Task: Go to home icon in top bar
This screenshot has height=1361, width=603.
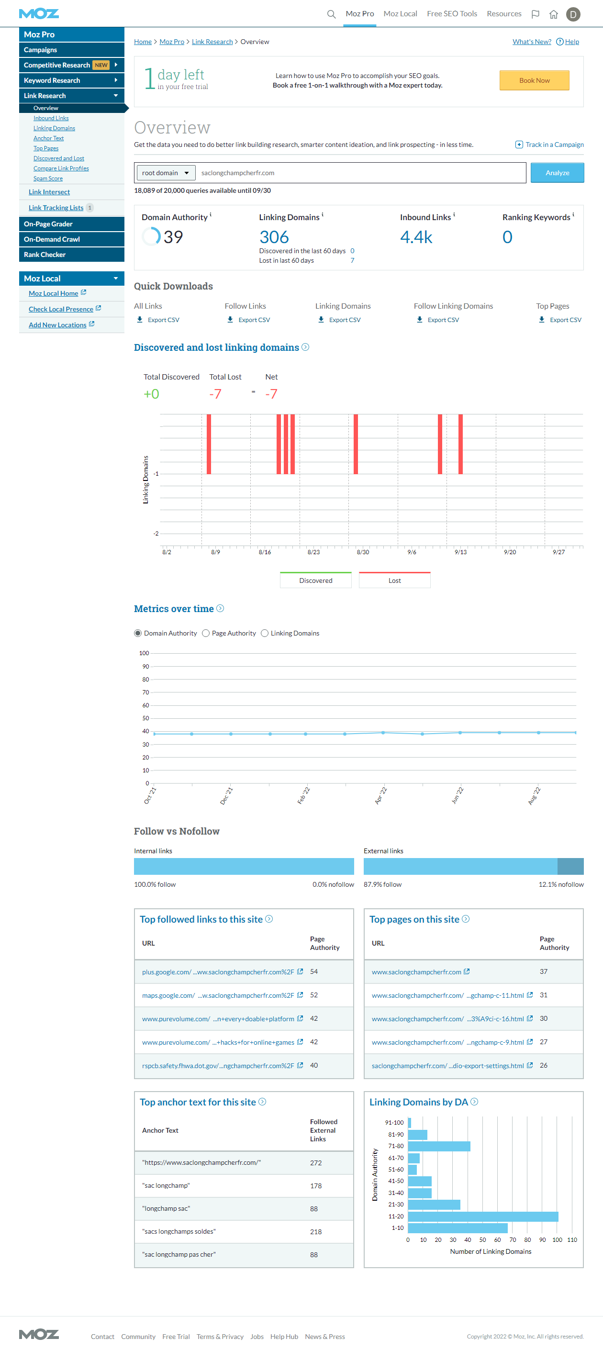Action: [x=553, y=14]
